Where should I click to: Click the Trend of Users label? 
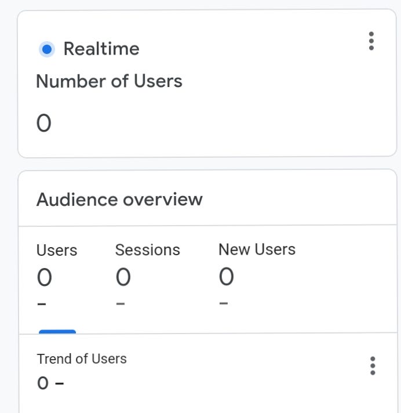pyautogui.click(x=82, y=358)
